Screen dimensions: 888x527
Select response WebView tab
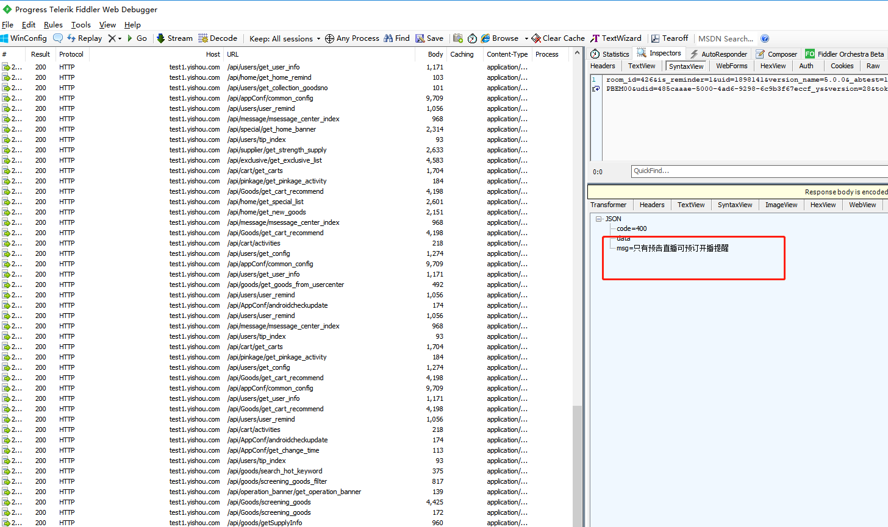(862, 205)
